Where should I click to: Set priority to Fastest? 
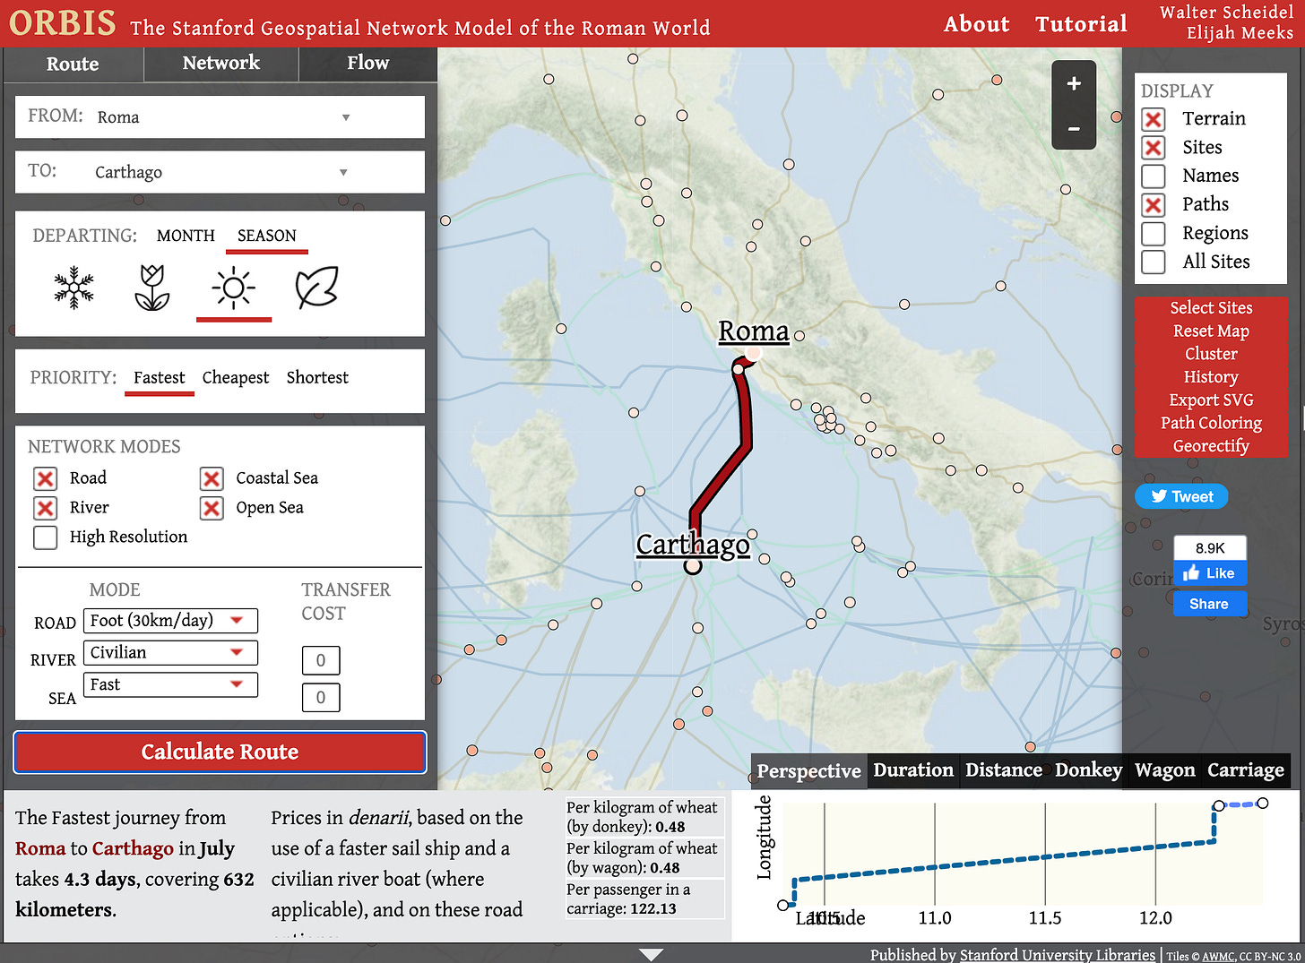pyautogui.click(x=160, y=378)
